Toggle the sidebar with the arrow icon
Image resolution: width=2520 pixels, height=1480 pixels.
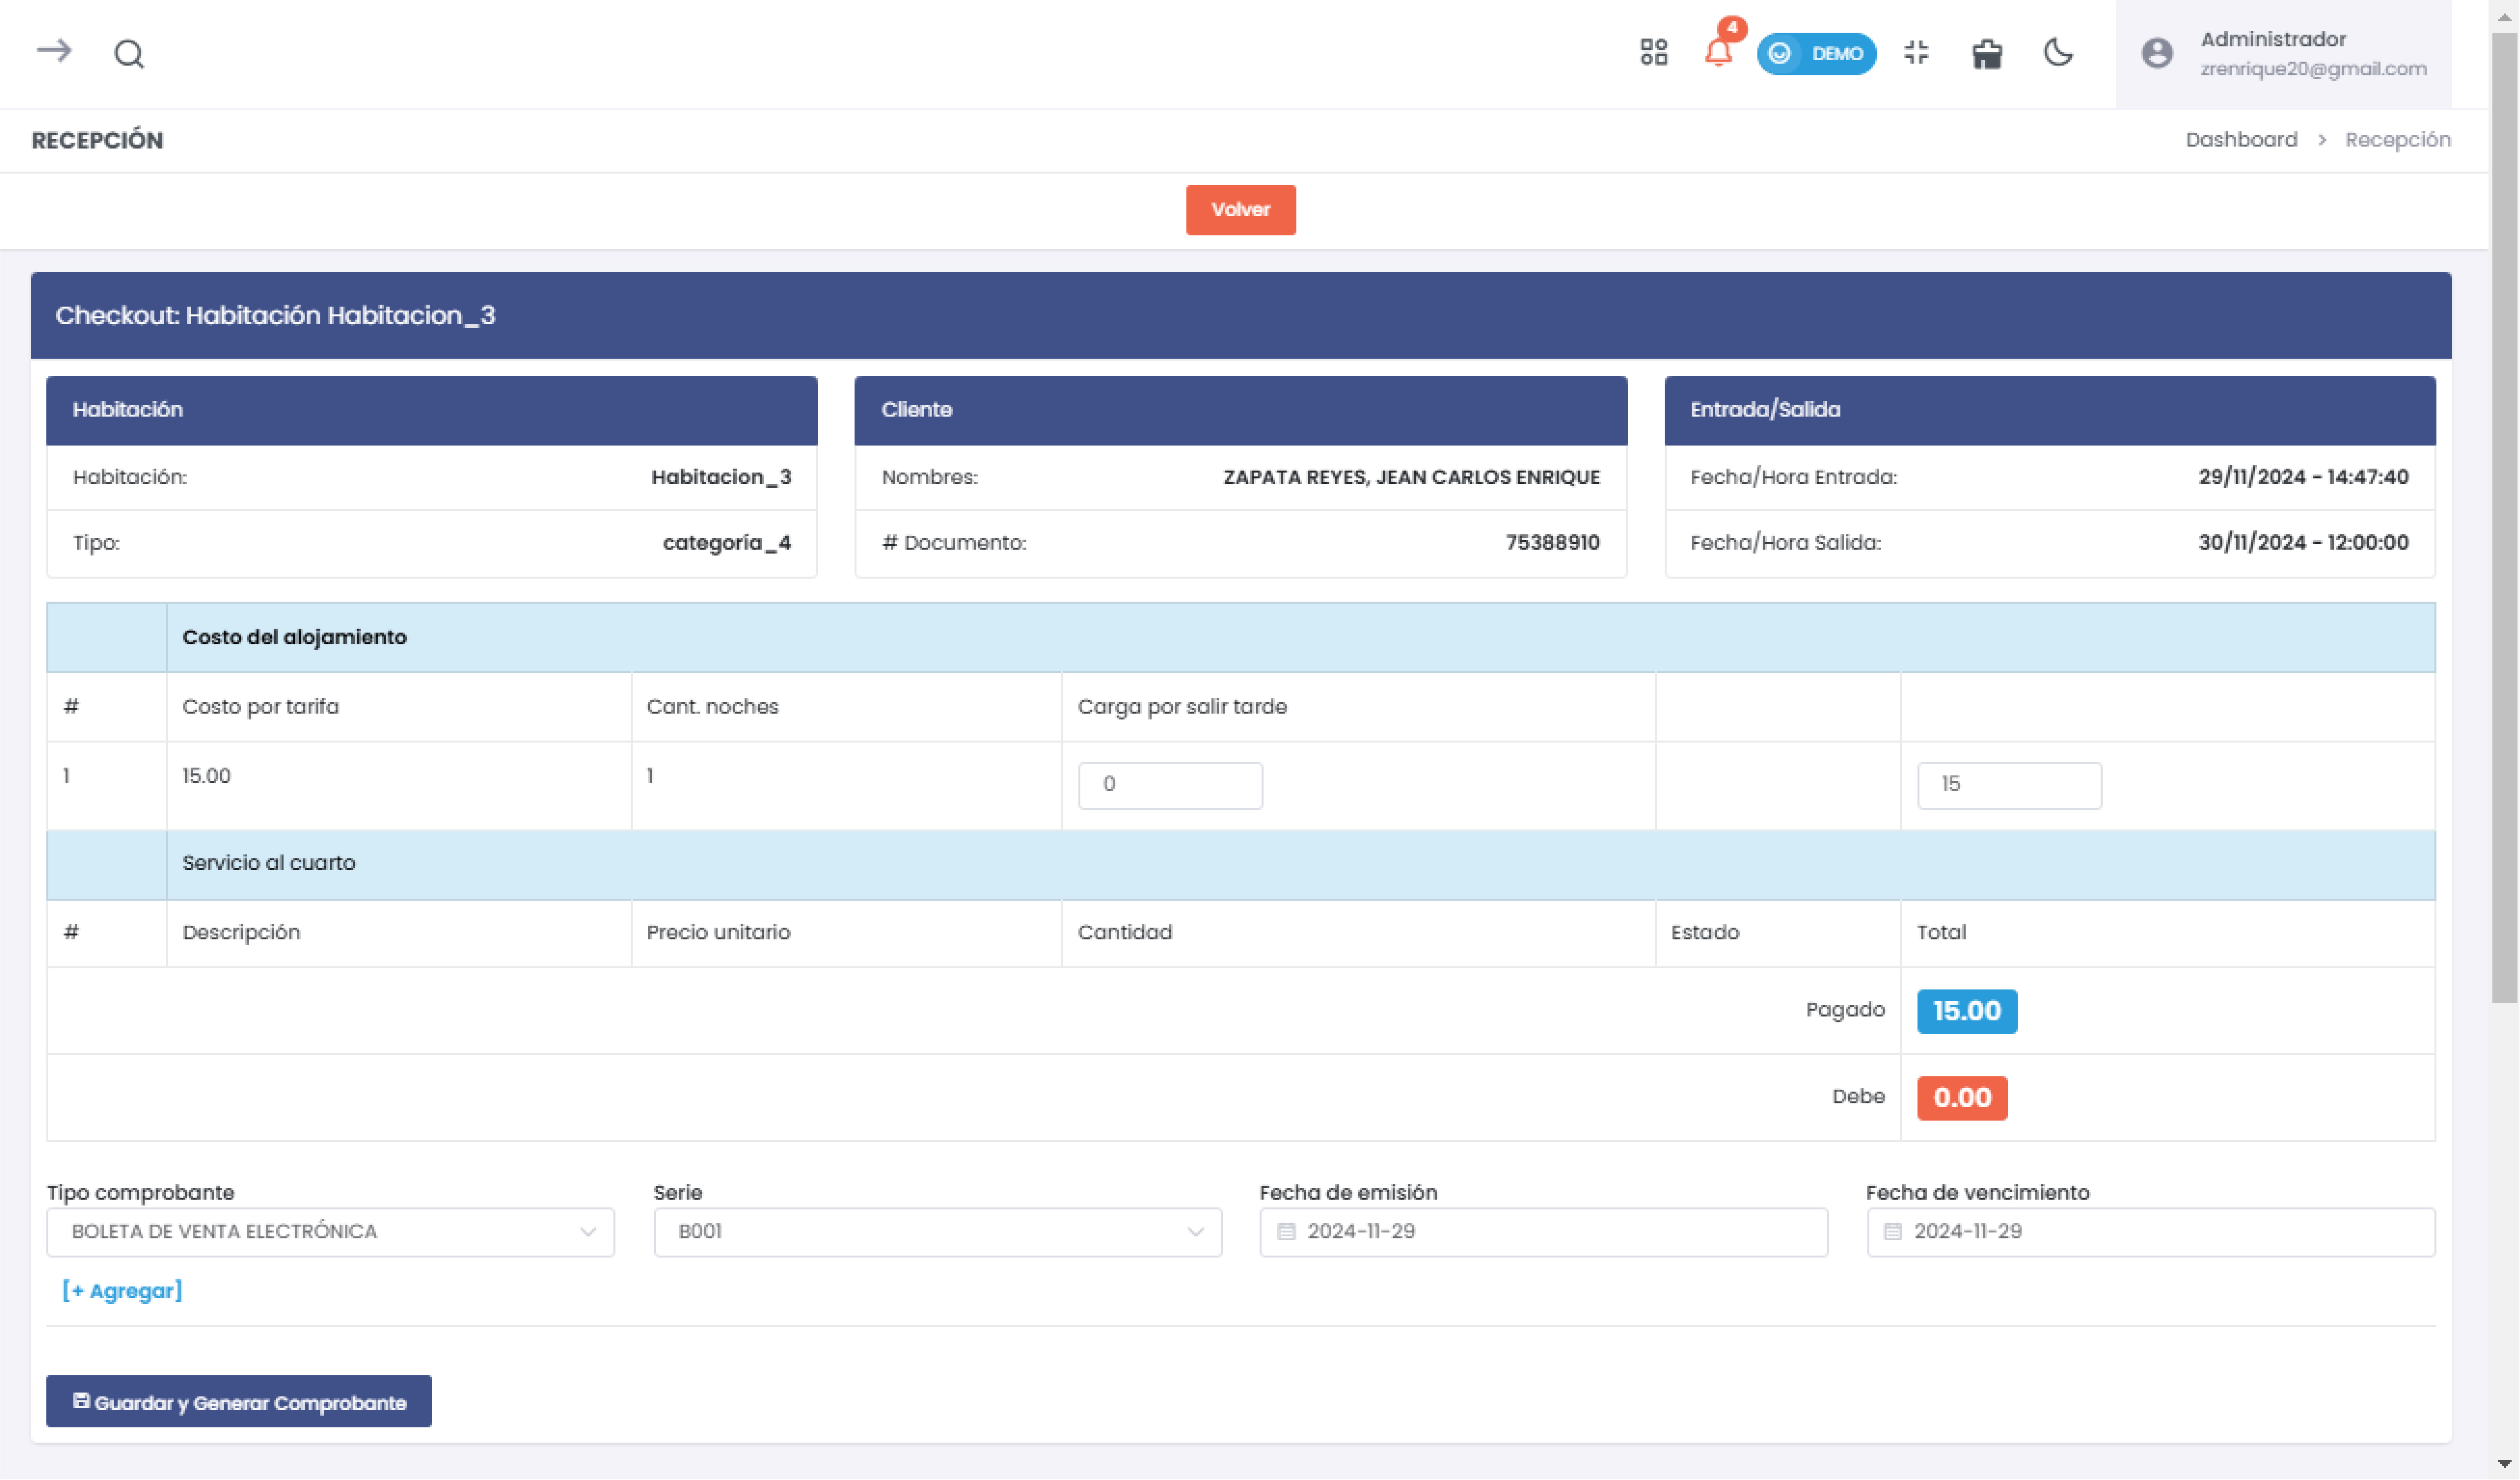pyautogui.click(x=55, y=53)
